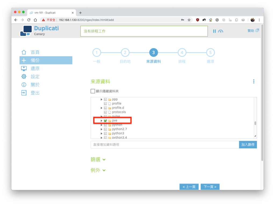275x205 pixels.
Task: Expand the 篩選 section
Action: point(98,159)
